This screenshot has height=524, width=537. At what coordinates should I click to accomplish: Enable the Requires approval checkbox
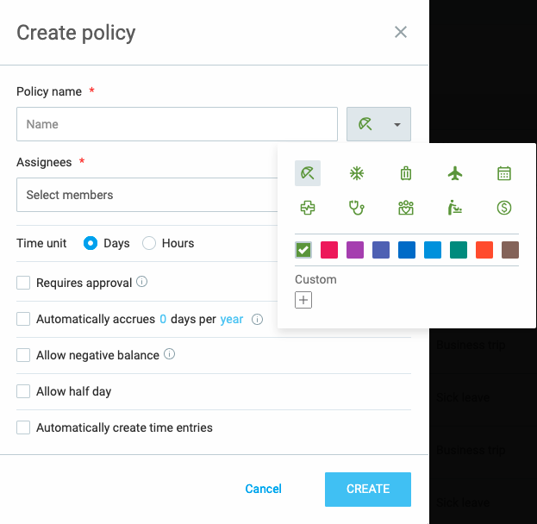tap(24, 283)
